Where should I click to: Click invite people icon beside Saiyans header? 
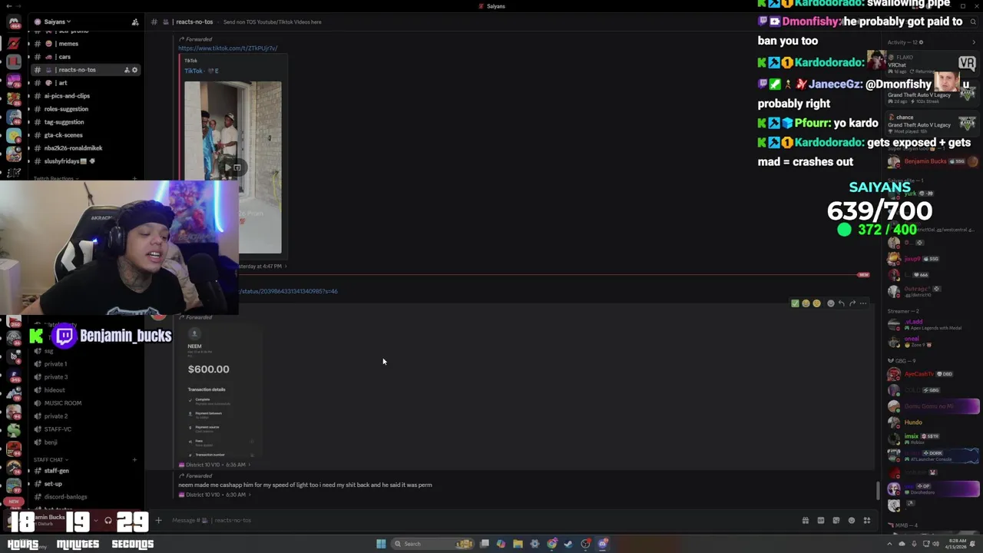(x=135, y=22)
